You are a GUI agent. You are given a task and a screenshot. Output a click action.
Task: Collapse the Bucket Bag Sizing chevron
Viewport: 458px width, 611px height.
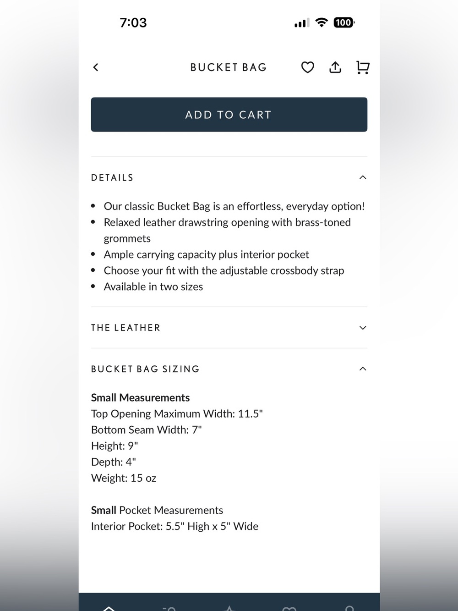click(x=363, y=369)
